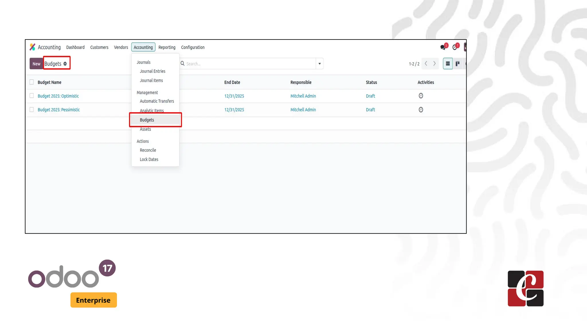Select Budgets in the Accounting menu

pos(147,120)
